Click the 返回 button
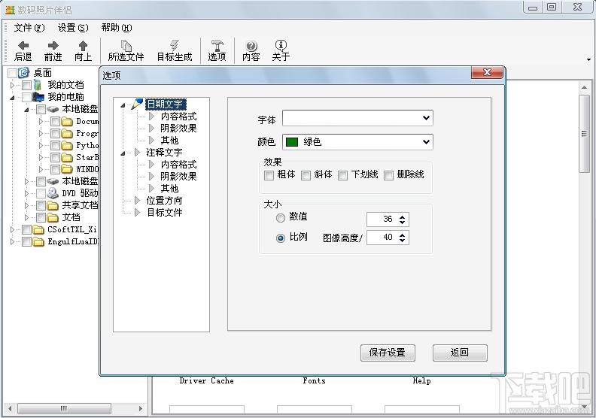 [460, 353]
